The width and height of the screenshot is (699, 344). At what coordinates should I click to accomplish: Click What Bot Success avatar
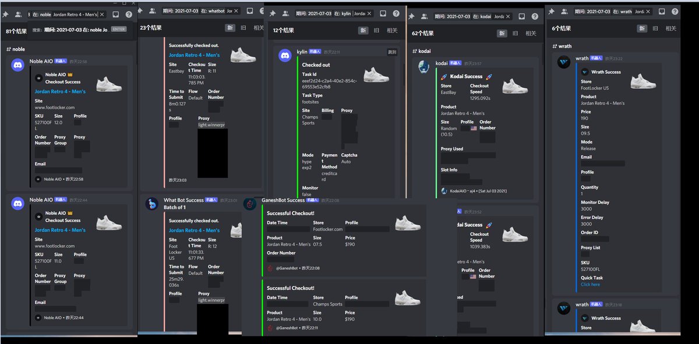coord(152,204)
